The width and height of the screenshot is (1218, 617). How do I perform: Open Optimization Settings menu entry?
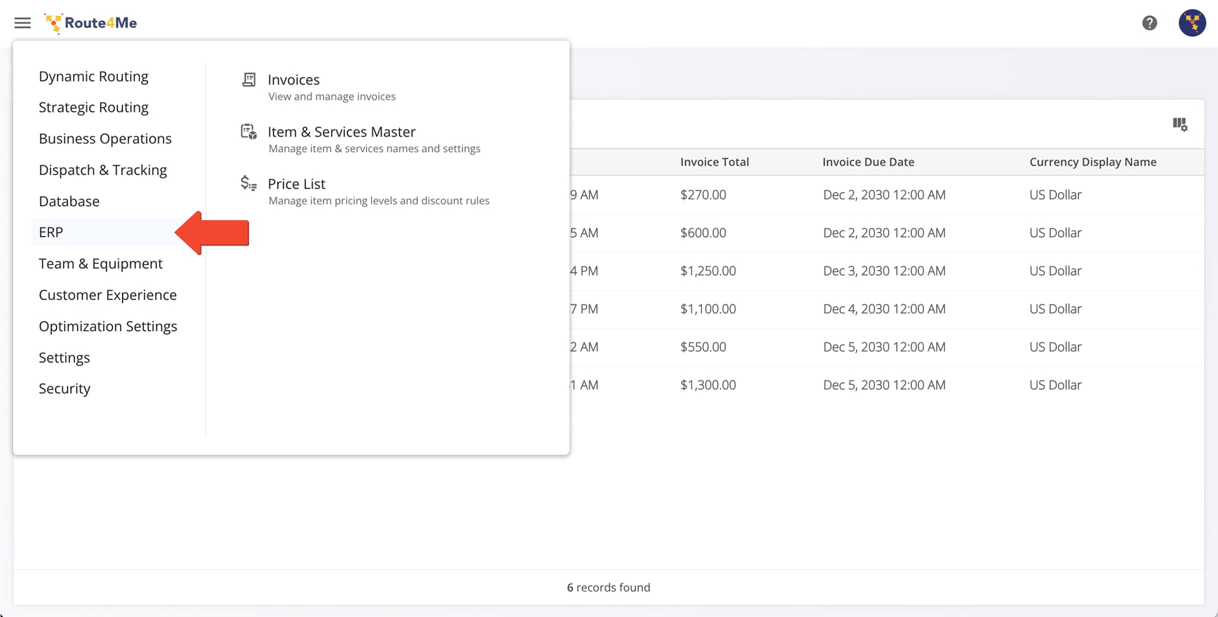[108, 326]
